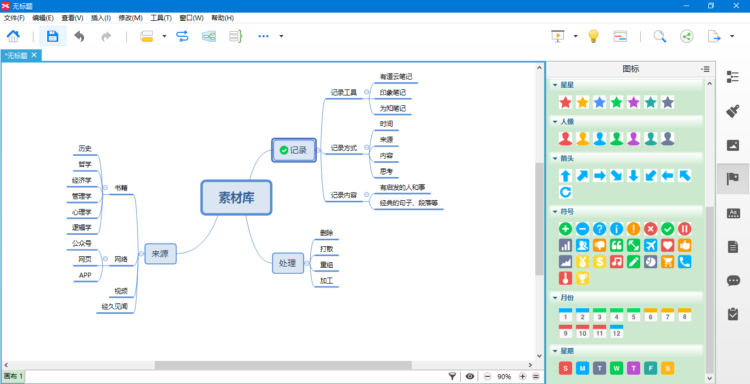Image resolution: width=750 pixels, height=384 pixels.
Task: Collapse the 星星 marker group
Action: pos(555,85)
